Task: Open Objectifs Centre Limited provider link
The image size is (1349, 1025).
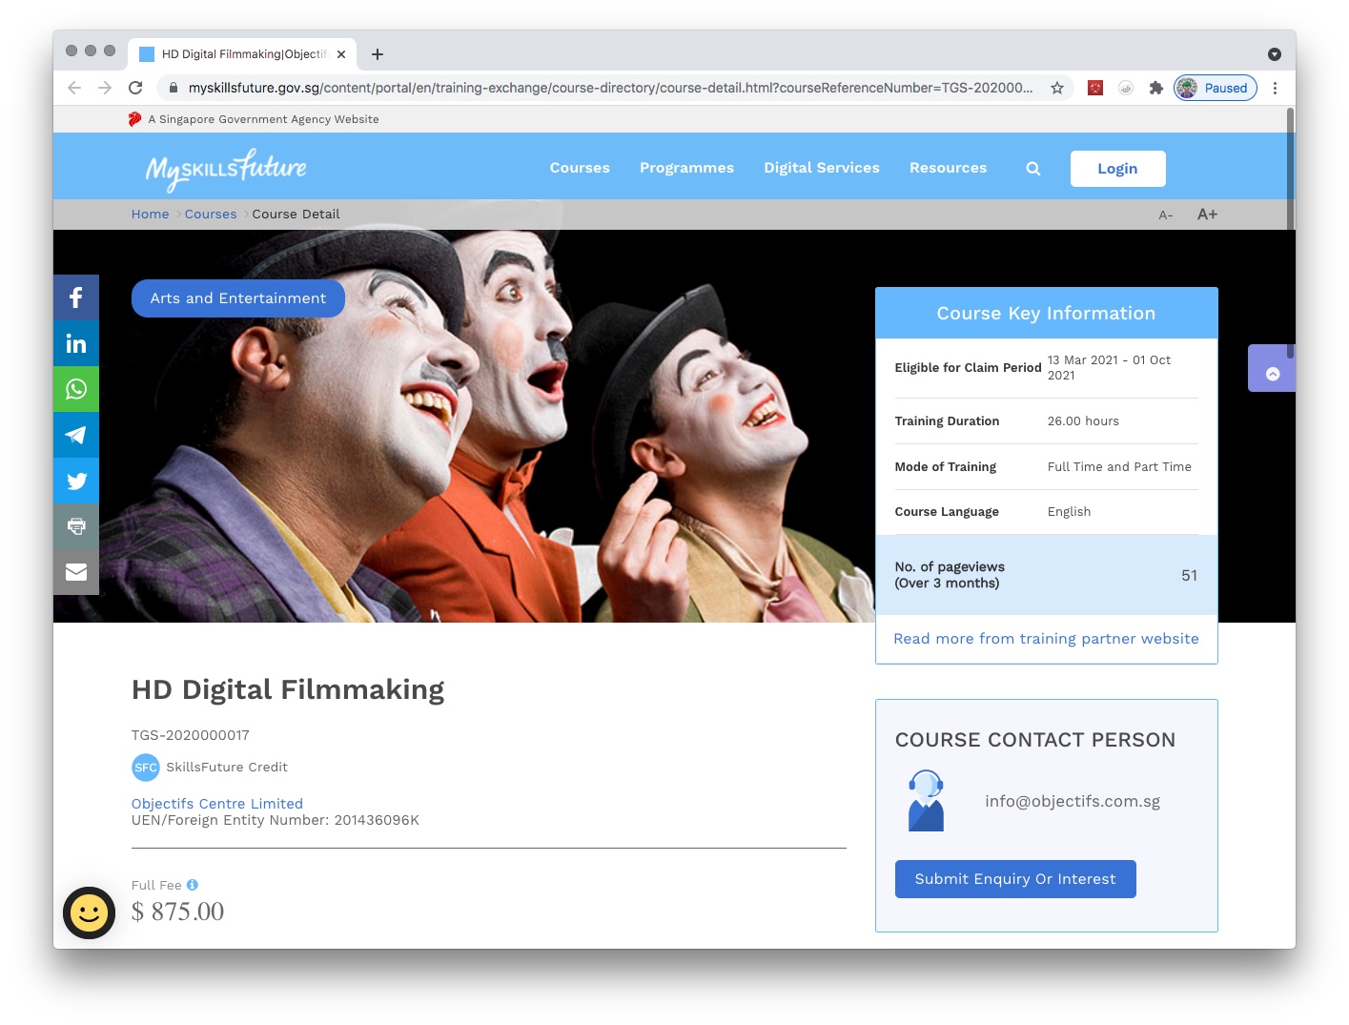Action: tap(217, 804)
